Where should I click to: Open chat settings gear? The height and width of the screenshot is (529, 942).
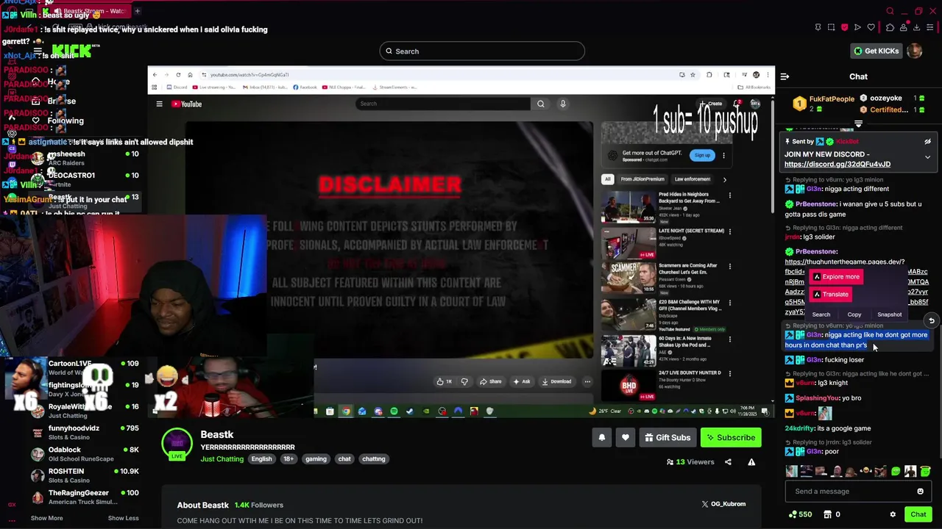tap(893, 515)
